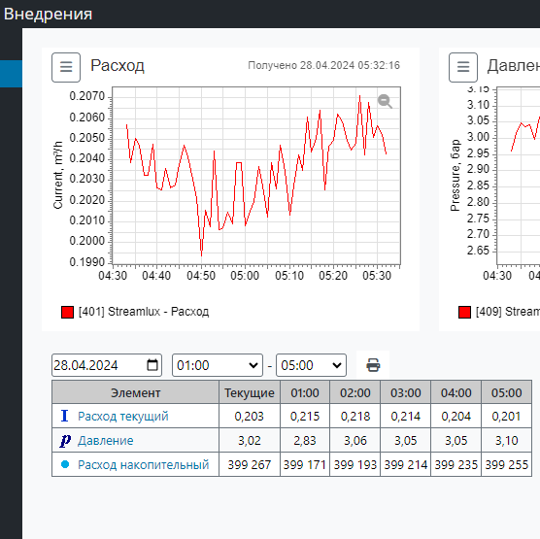Click flow value 0,215 at 01:00

click(x=305, y=417)
